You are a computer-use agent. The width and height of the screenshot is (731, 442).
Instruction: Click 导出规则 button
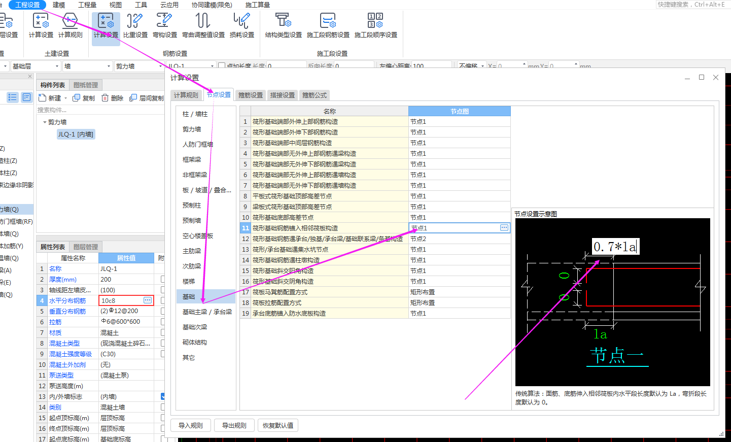234,425
